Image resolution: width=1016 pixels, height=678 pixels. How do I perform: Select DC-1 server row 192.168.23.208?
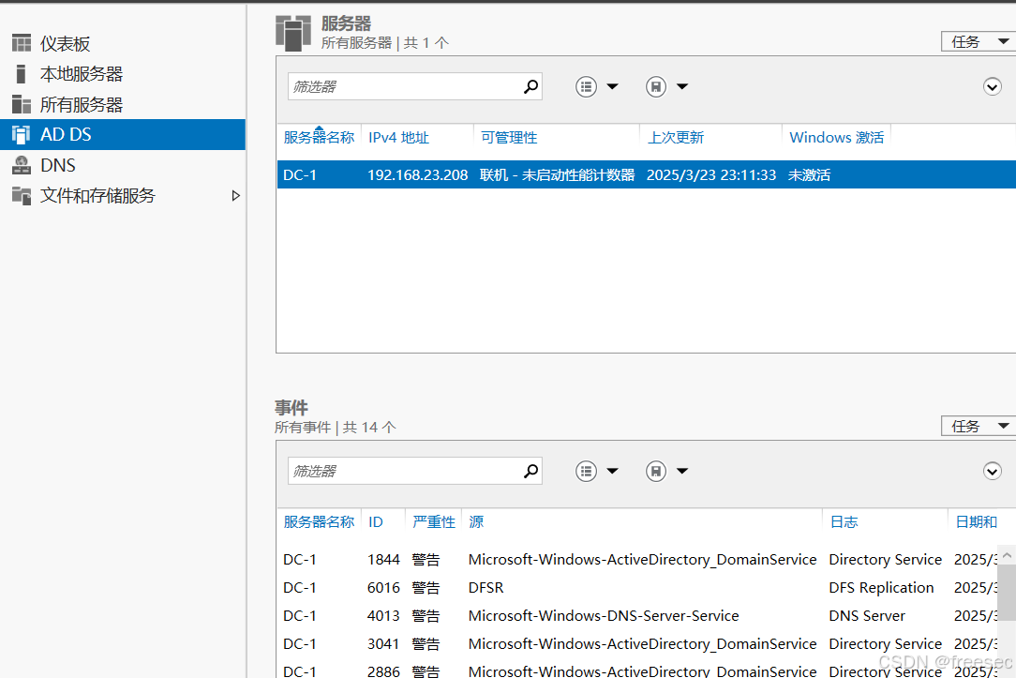pos(646,174)
